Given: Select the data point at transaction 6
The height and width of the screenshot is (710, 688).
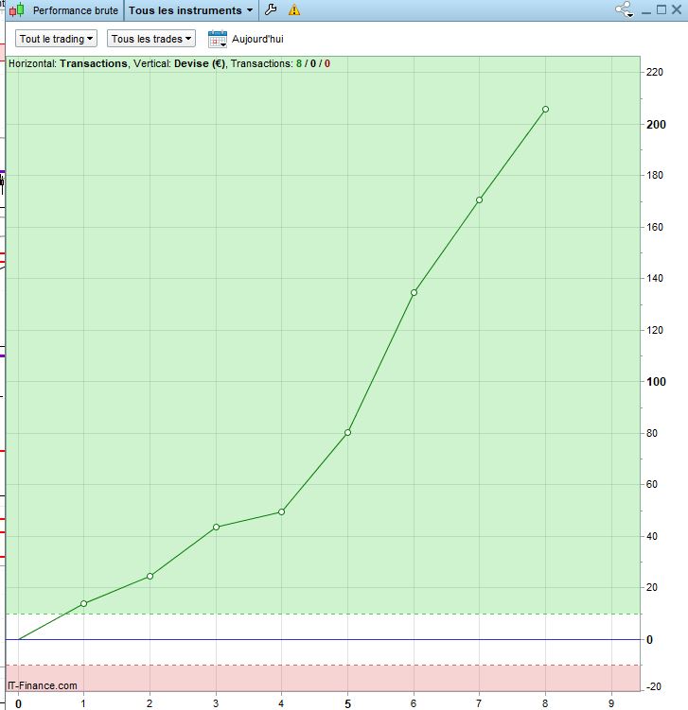Looking at the screenshot, I should point(414,292).
